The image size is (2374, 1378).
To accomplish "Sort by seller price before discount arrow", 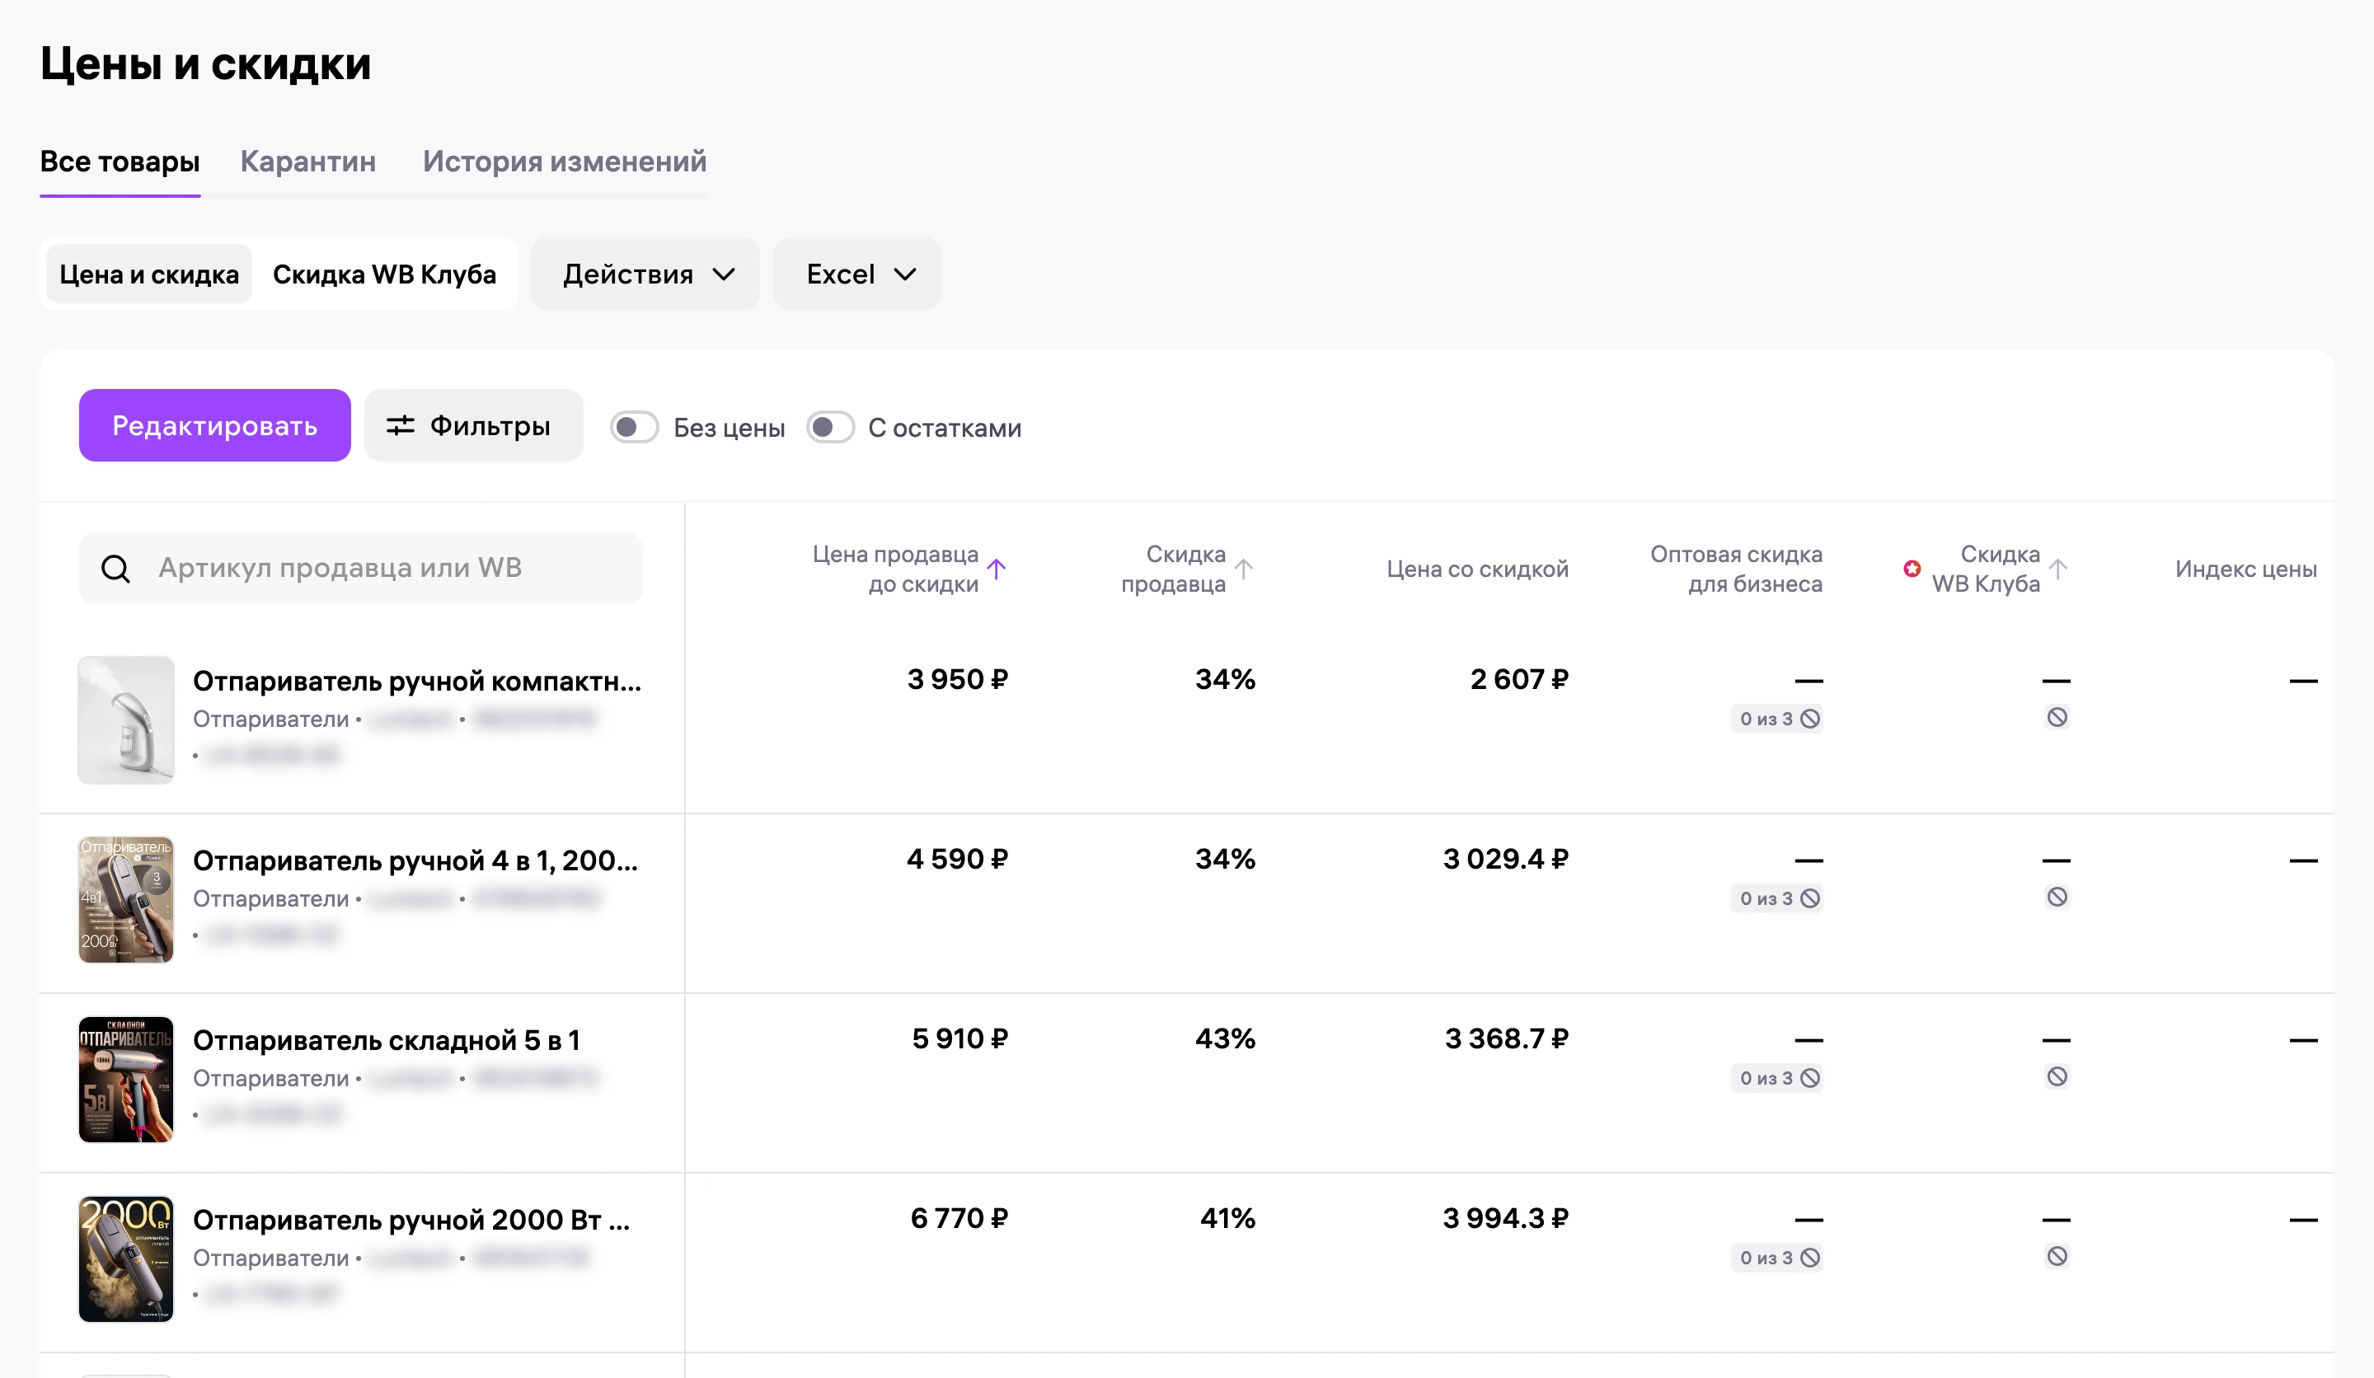I will [996, 568].
